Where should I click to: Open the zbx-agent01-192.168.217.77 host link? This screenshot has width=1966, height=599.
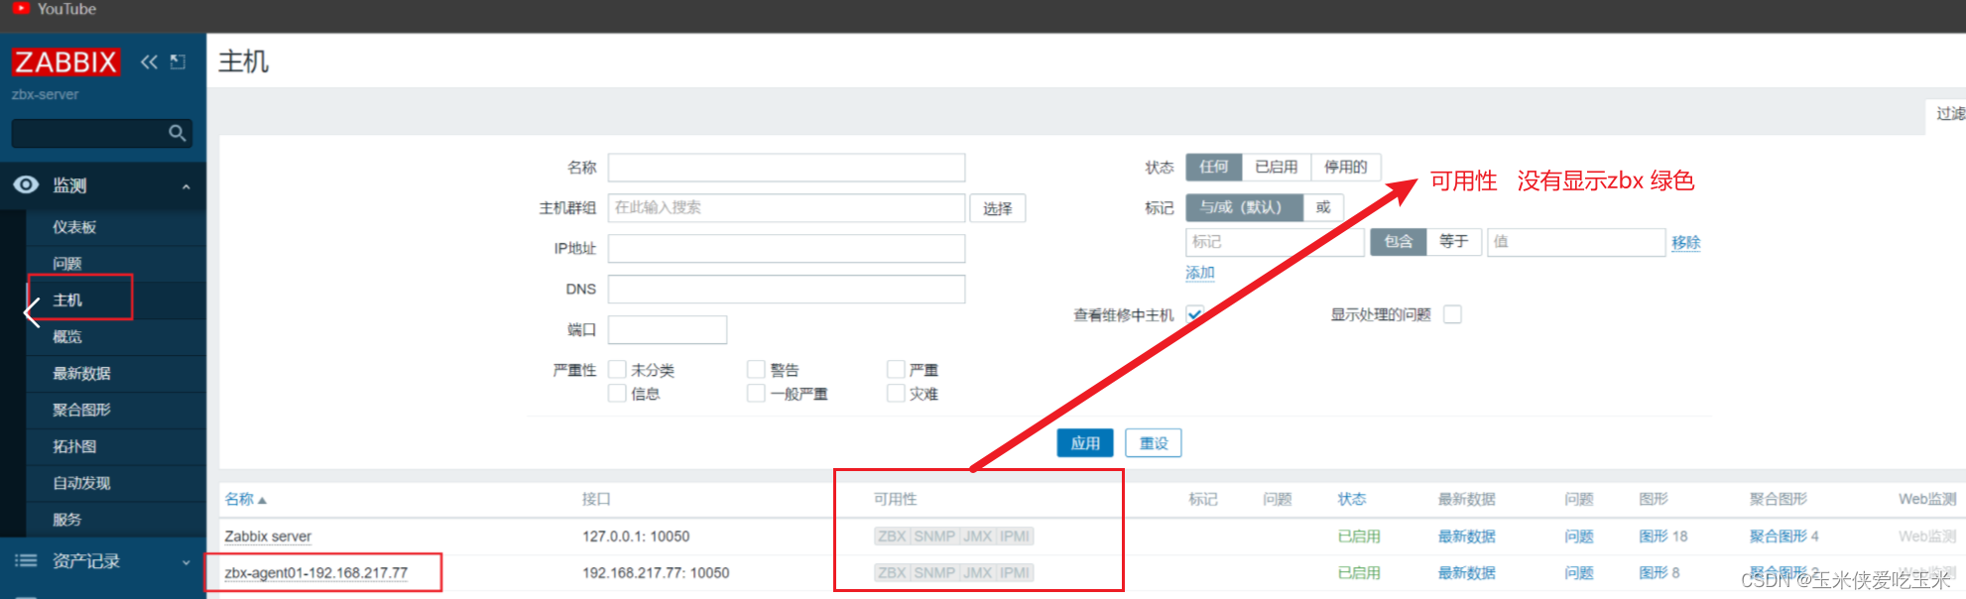tap(316, 572)
